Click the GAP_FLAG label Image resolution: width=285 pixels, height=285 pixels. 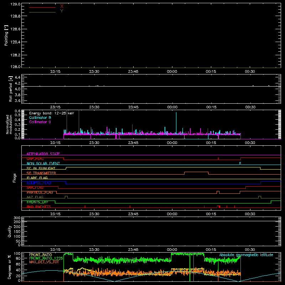coord(35,159)
